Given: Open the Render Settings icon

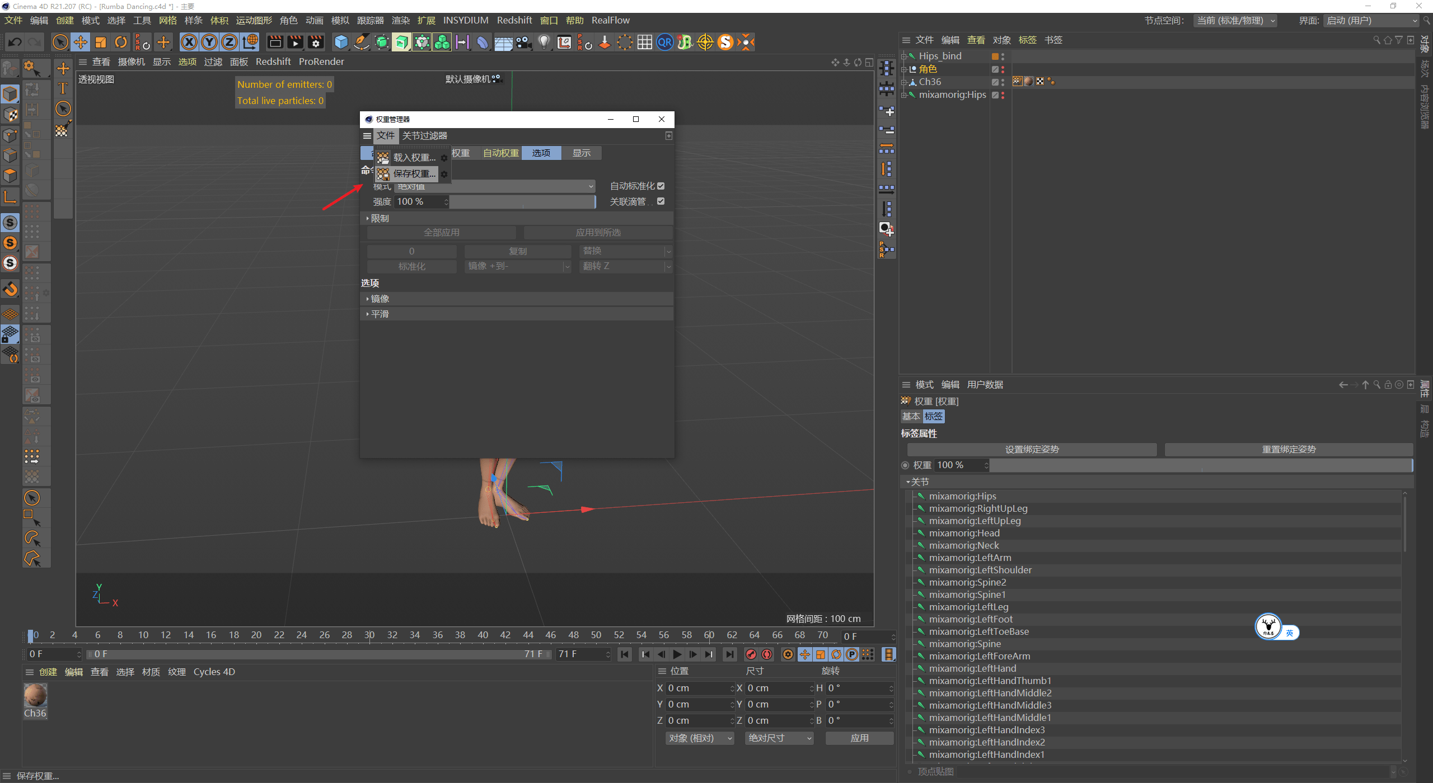Looking at the screenshot, I should [x=316, y=42].
